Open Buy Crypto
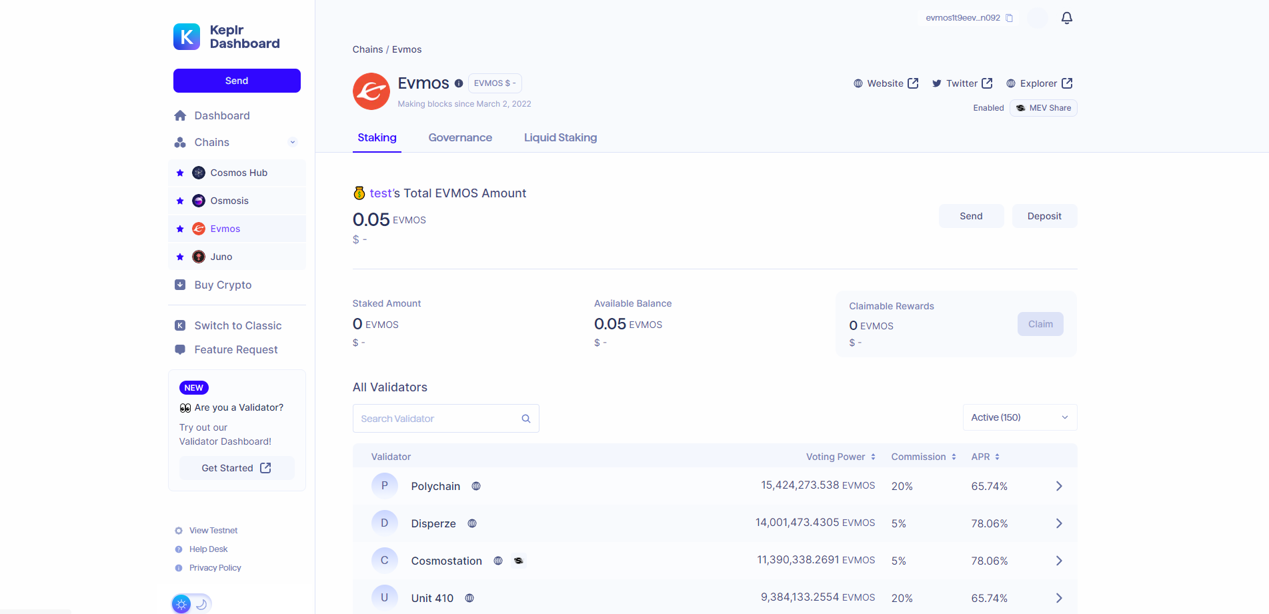Viewport: 1269px width, 614px height. (x=223, y=285)
